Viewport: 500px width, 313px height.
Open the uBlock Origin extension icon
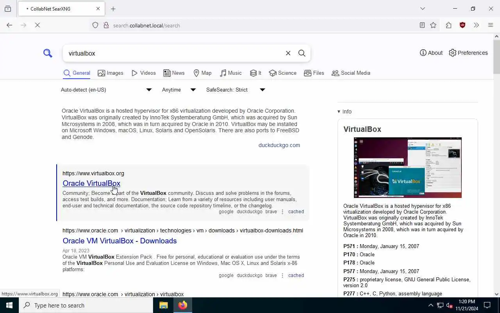coord(462,25)
